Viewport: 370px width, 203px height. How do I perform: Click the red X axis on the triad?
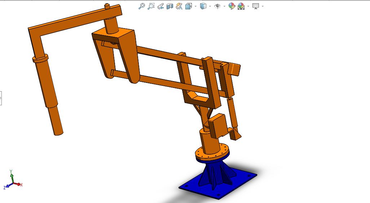pos(19,184)
